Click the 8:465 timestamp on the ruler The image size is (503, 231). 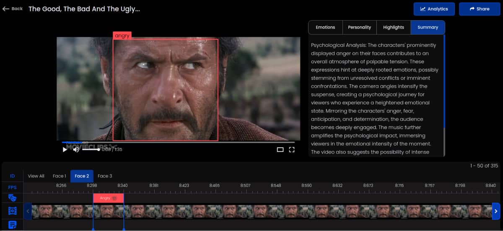215,185
